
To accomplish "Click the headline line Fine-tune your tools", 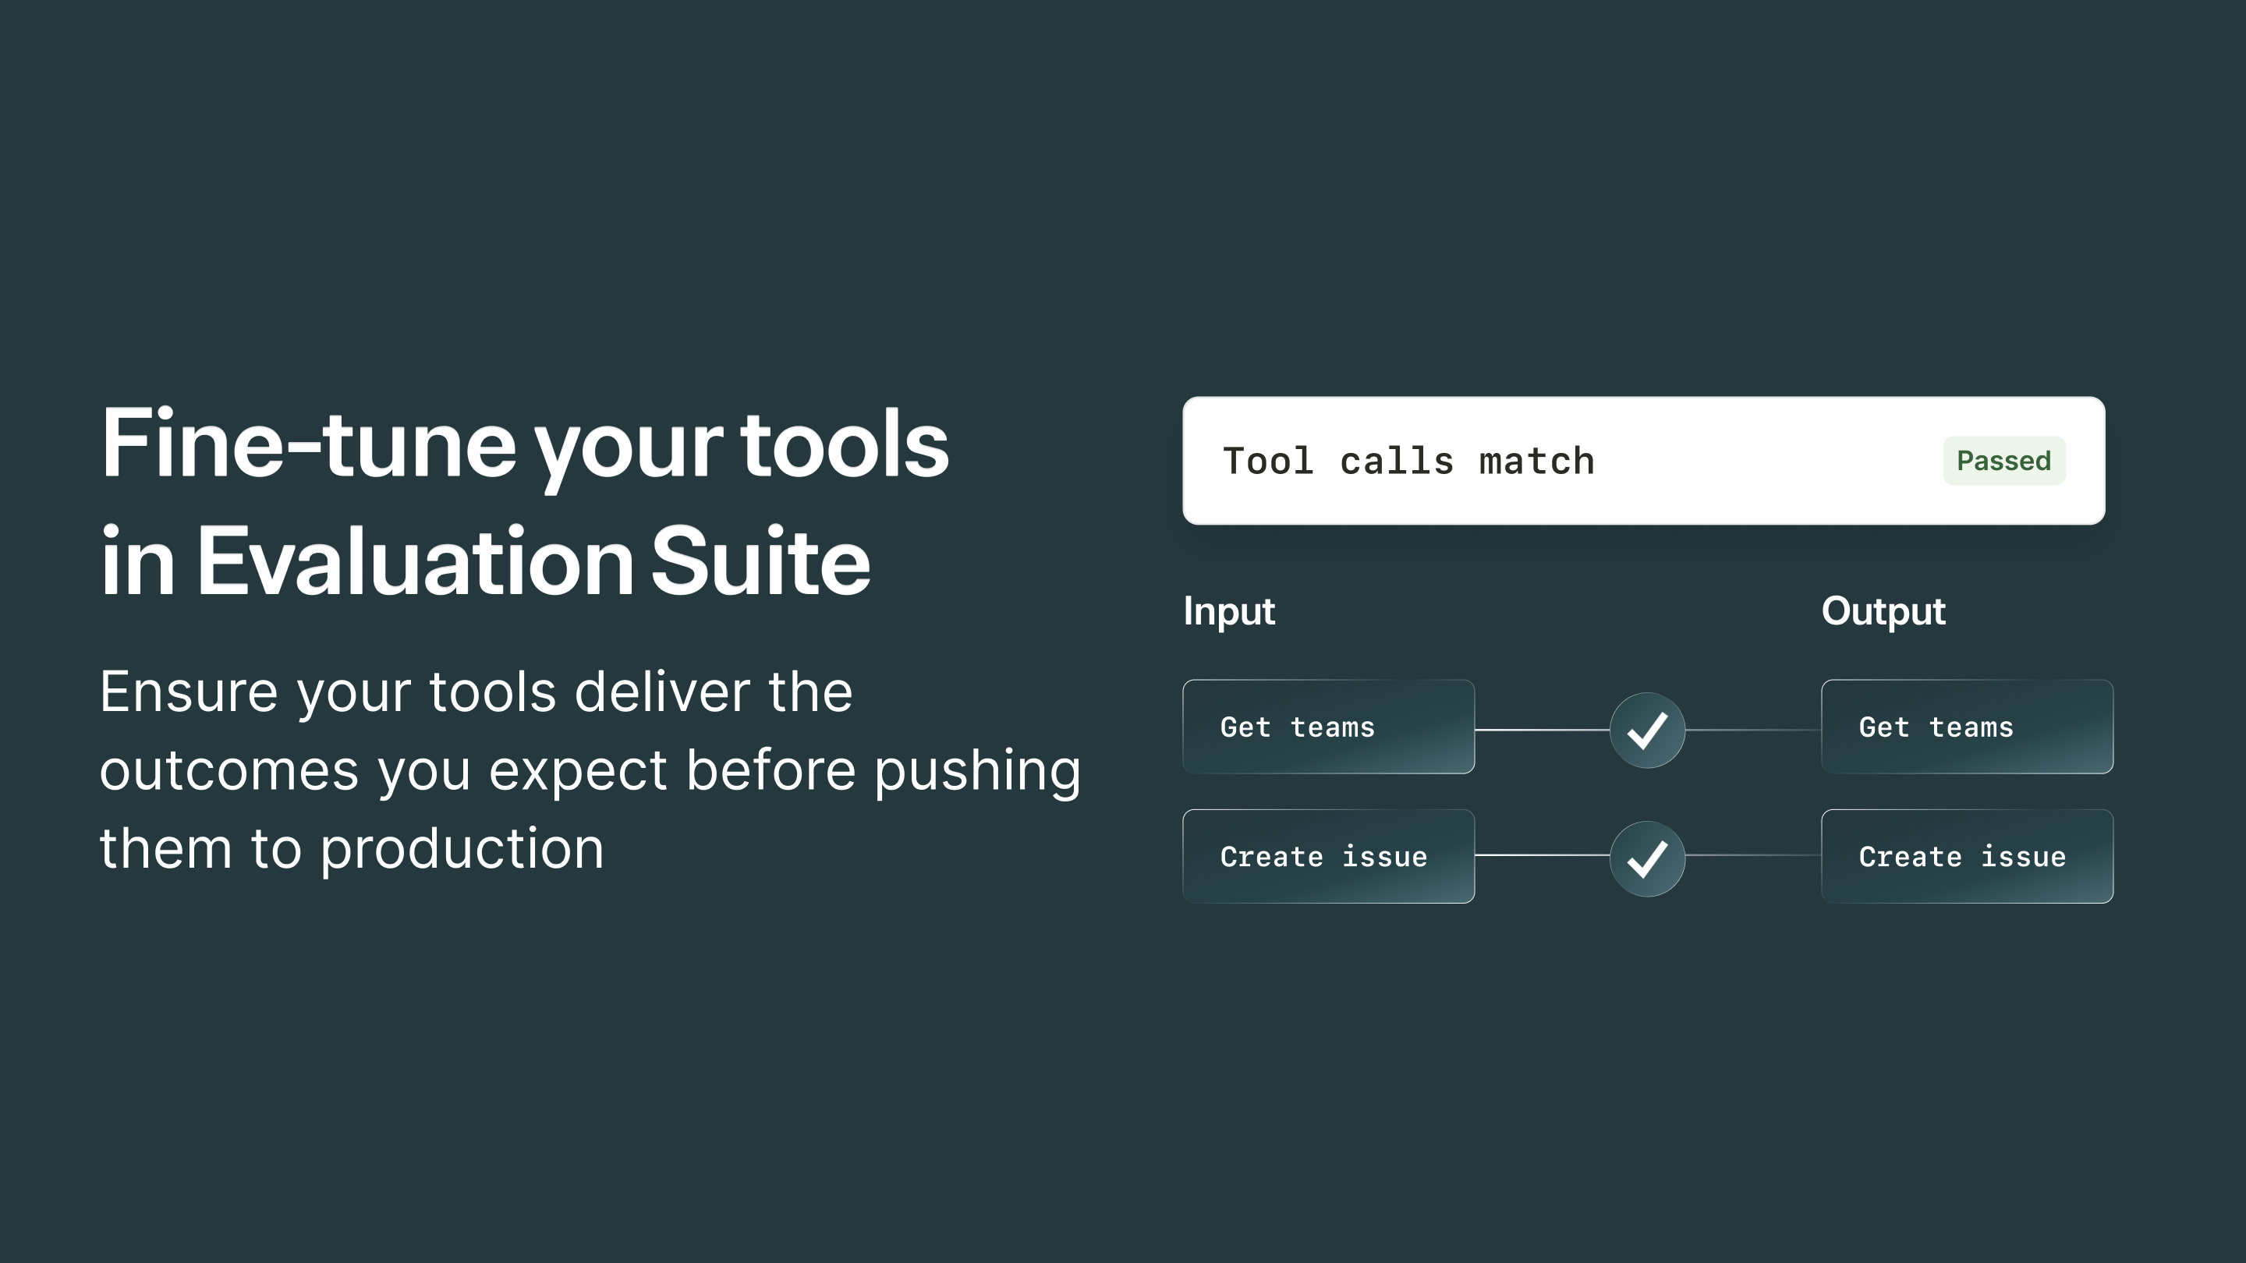I will 524,444.
